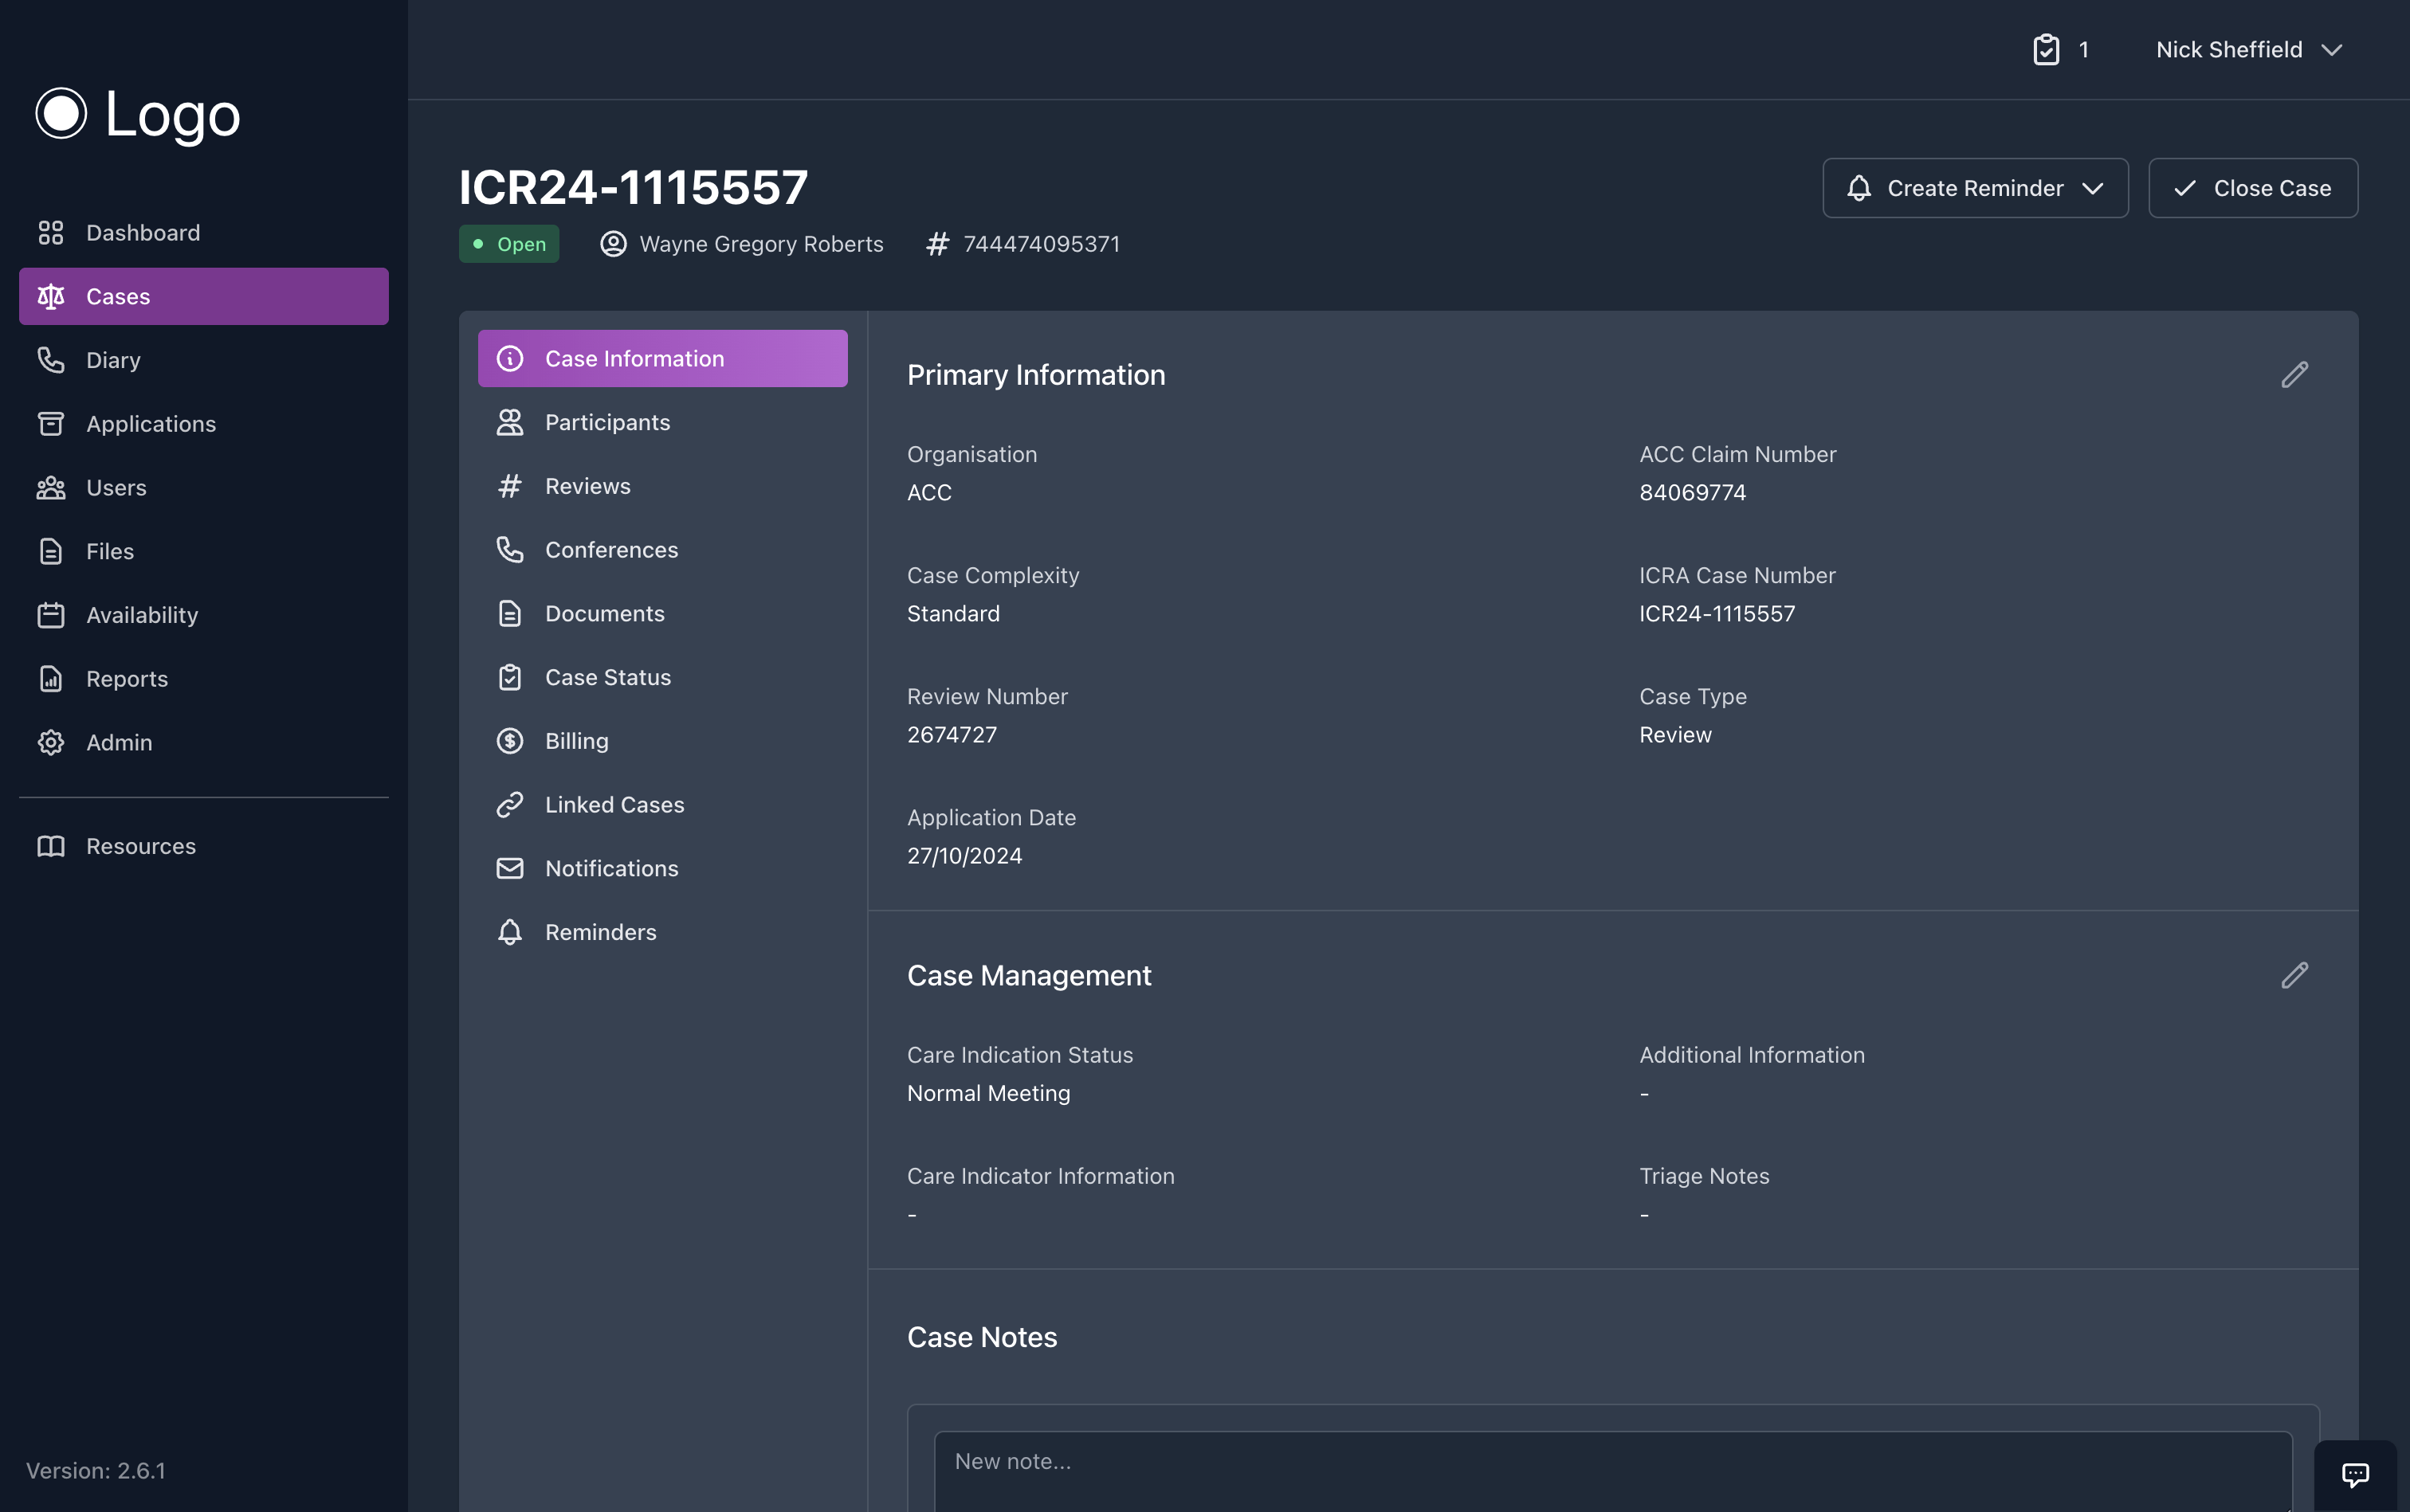Click the Admin settings gear

coord(52,742)
